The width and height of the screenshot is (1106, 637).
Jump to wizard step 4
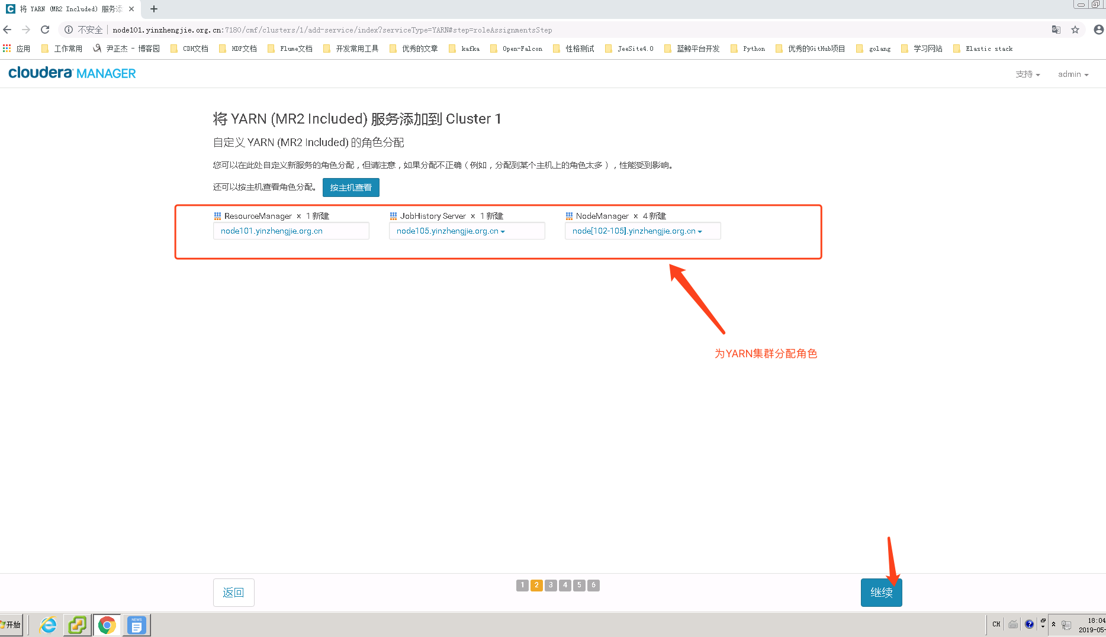pyautogui.click(x=565, y=585)
